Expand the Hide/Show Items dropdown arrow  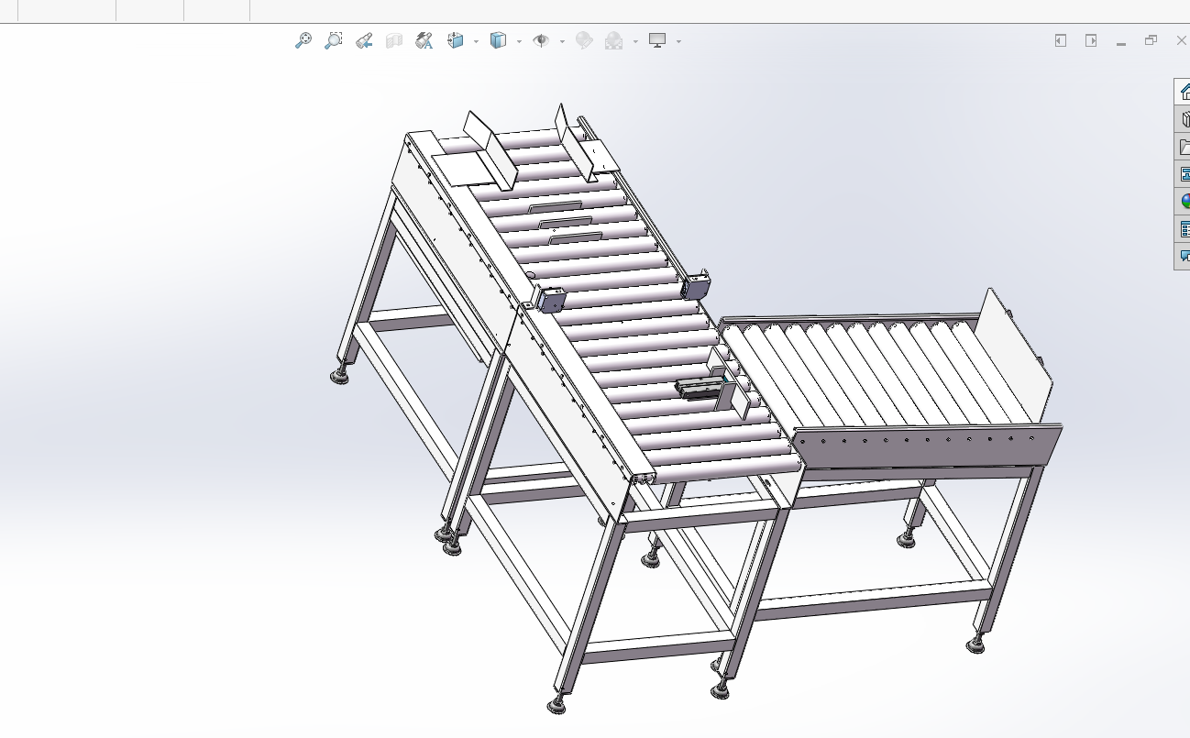562,41
